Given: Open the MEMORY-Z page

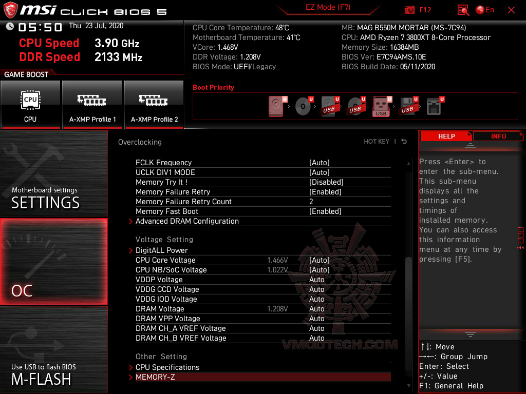Looking at the screenshot, I should click(x=156, y=377).
